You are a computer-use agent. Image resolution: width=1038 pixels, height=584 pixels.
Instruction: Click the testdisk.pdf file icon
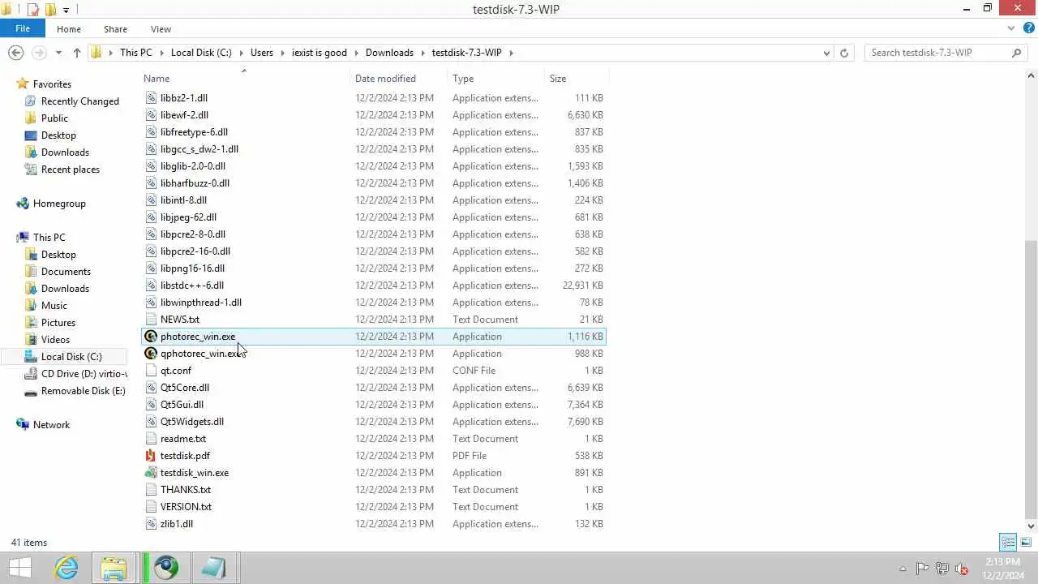(x=151, y=456)
